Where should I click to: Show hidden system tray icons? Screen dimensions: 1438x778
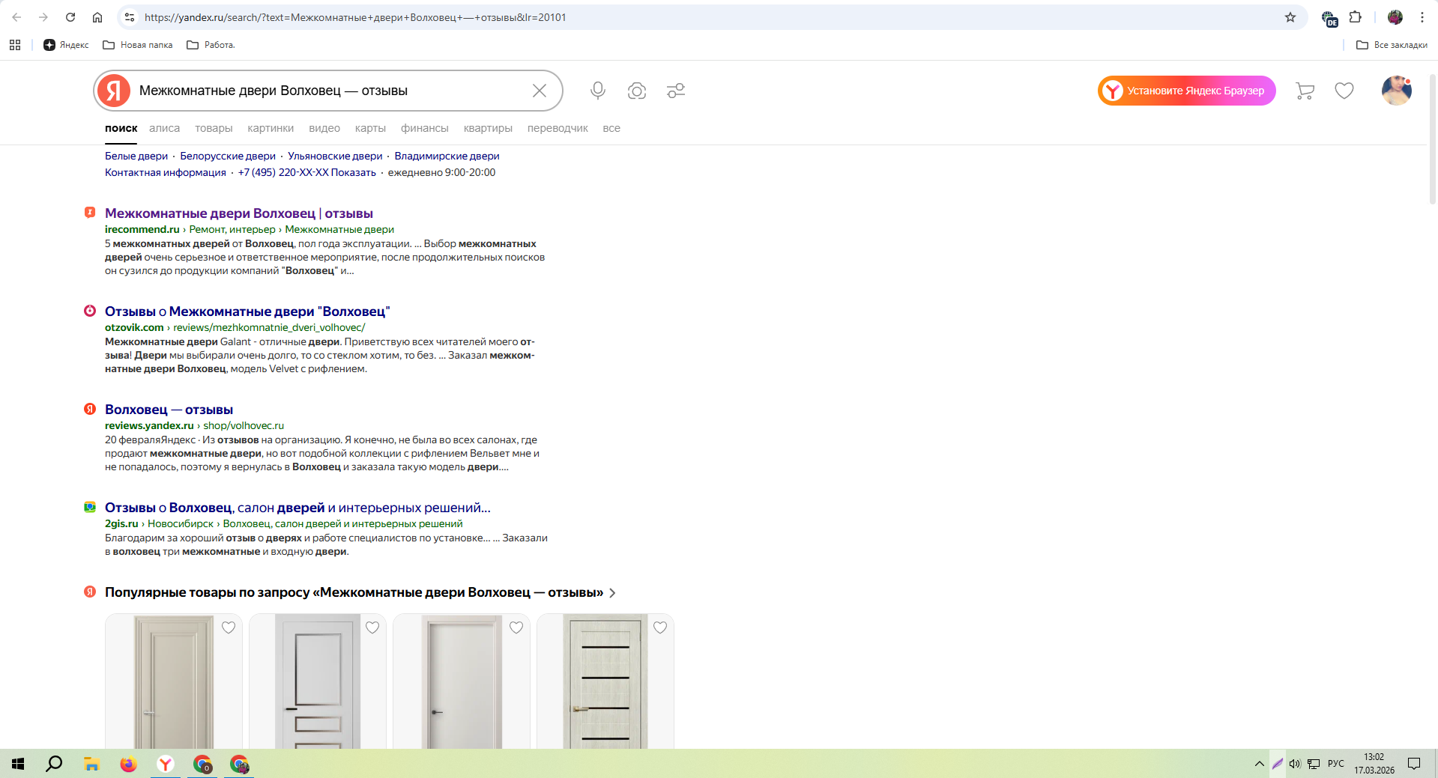(x=1259, y=764)
